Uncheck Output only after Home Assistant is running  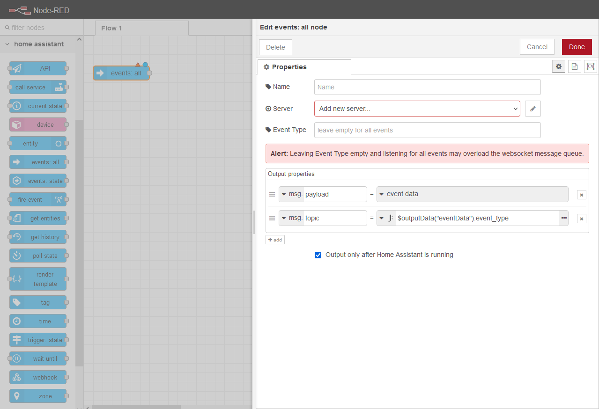click(318, 255)
